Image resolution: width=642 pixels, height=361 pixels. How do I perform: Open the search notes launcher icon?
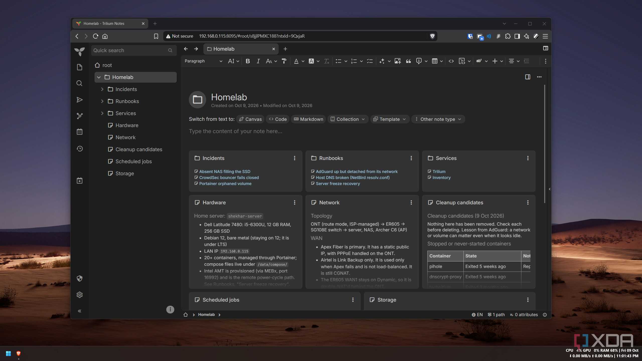79,83
